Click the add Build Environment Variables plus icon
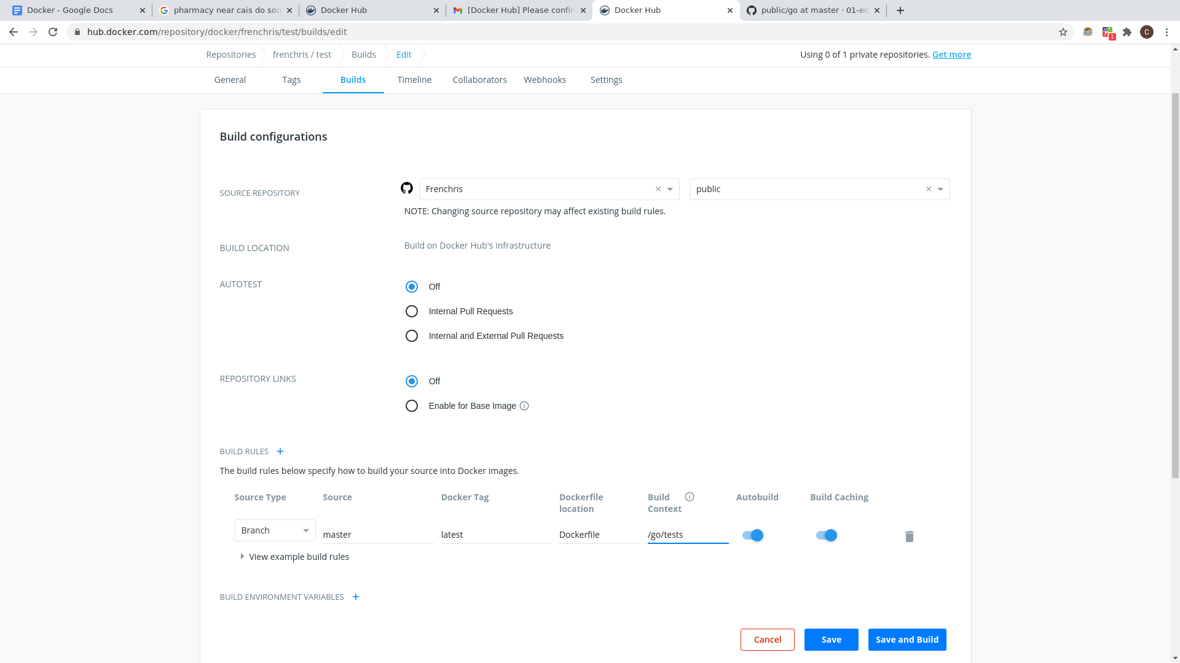1180x663 pixels. (355, 597)
